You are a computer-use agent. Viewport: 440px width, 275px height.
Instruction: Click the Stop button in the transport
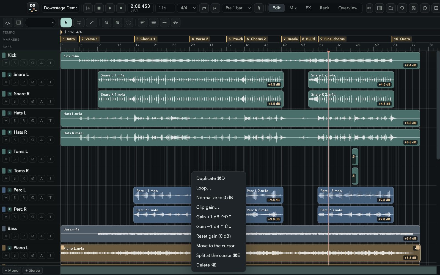(99, 8)
